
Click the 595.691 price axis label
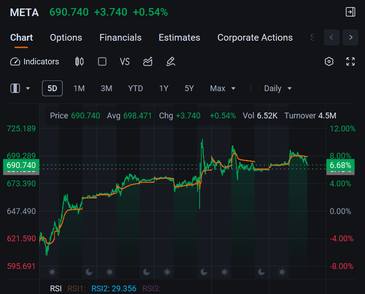click(x=21, y=266)
